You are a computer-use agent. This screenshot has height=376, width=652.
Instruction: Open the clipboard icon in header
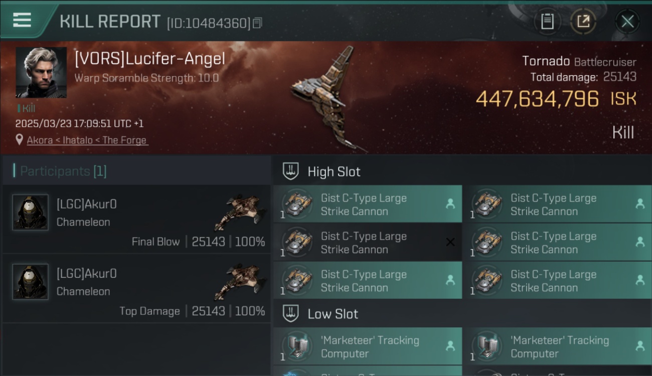(x=547, y=21)
